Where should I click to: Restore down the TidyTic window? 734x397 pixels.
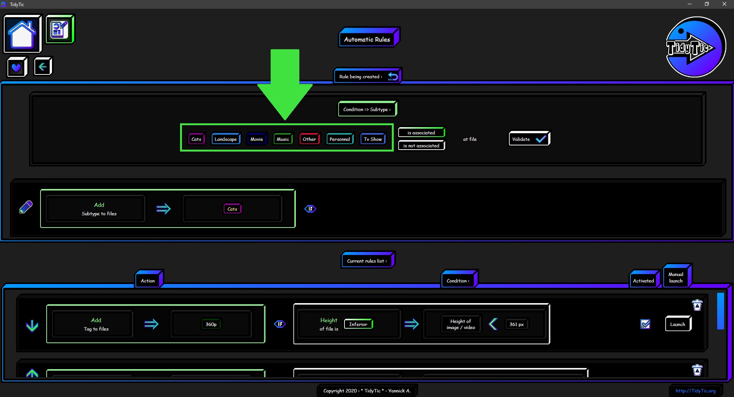click(707, 4)
